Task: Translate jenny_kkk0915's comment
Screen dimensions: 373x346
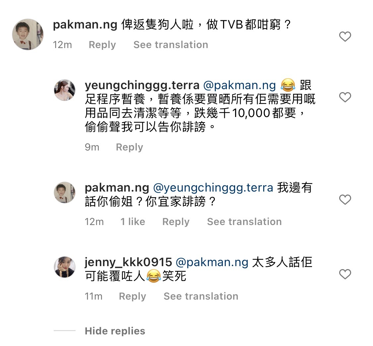Action: point(201,296)
